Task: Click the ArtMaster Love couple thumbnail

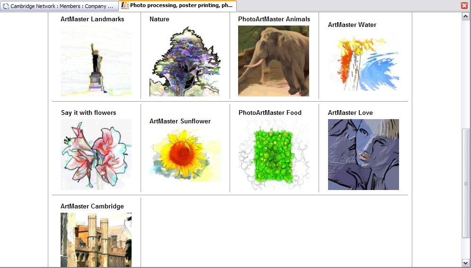Action: 364,155
